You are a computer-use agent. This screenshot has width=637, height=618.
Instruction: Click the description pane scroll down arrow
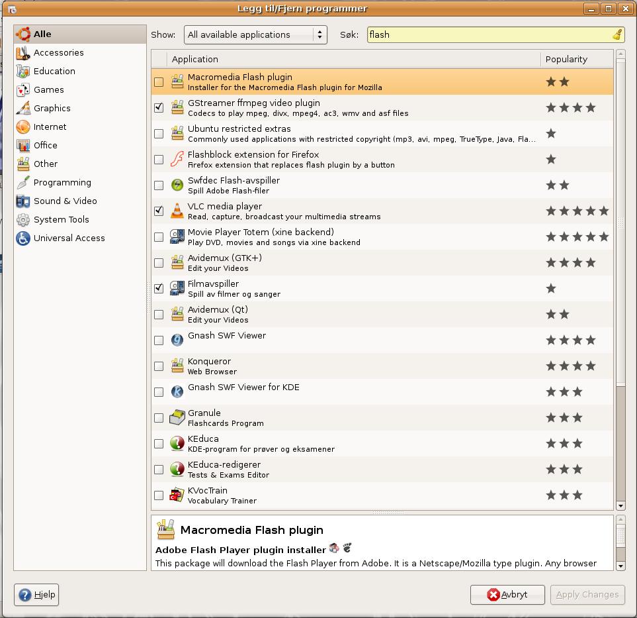point(620,566)
